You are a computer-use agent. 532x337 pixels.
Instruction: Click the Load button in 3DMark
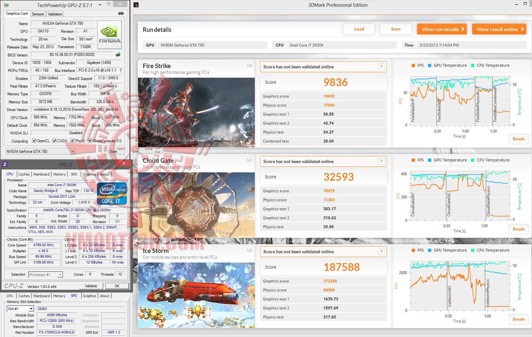359,29
